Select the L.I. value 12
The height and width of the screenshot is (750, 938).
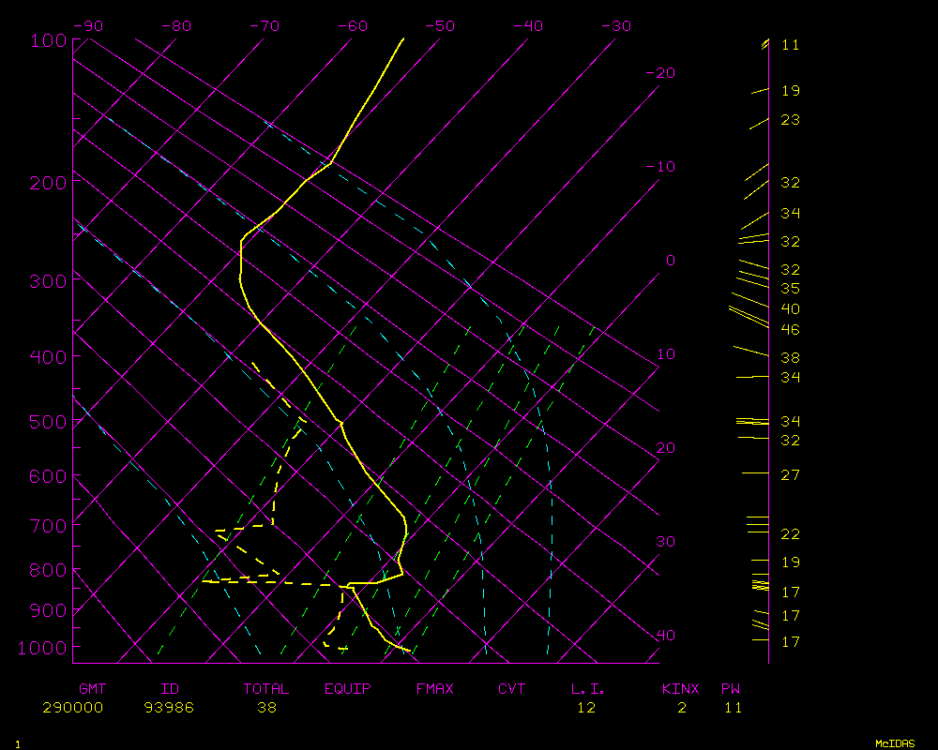[x=586, y=708]
